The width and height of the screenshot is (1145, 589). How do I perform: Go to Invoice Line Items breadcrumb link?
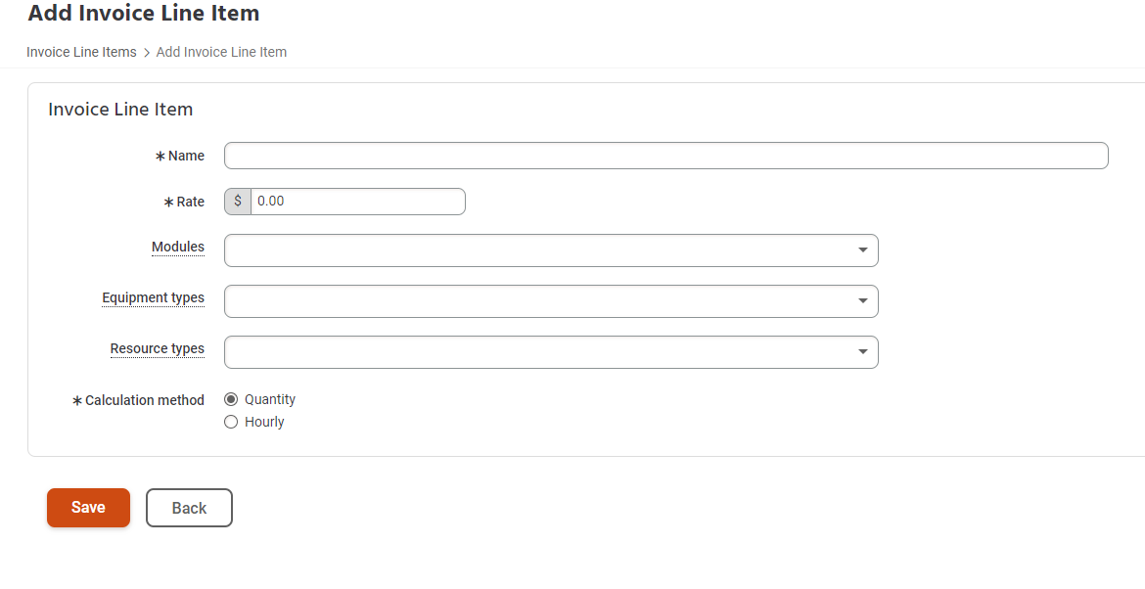(81, 52)
